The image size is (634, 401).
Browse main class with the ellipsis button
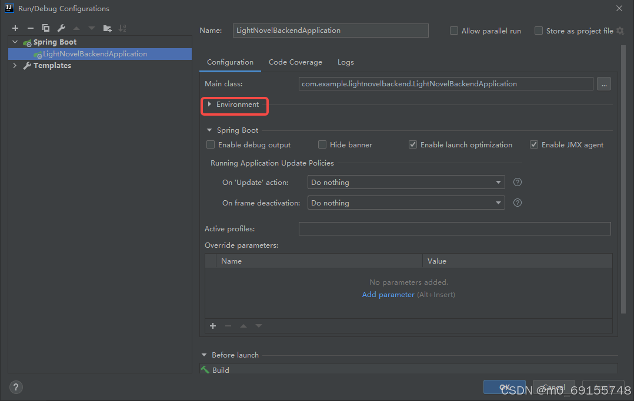(x=603, y=83)
